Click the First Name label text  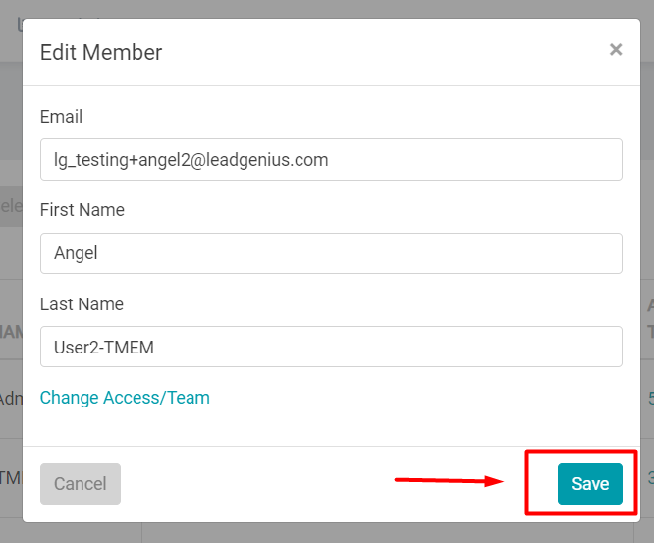(82, 210)
